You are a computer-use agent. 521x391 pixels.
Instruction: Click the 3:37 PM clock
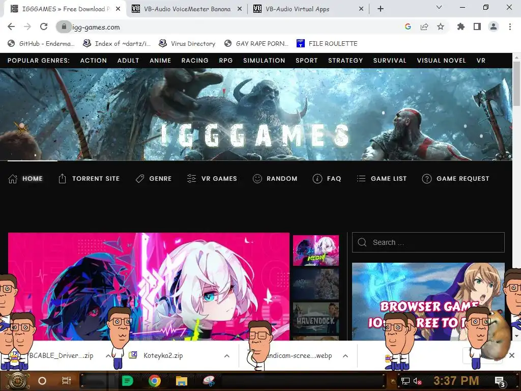click(x=456, y=381)
